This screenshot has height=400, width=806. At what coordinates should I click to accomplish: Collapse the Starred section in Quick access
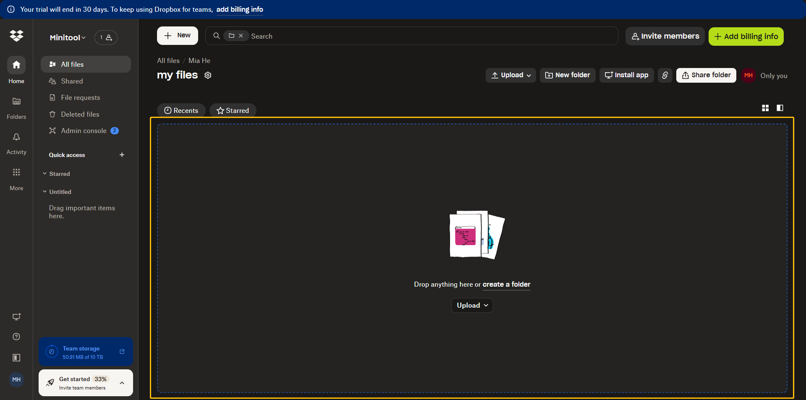[x=44, y=173]
